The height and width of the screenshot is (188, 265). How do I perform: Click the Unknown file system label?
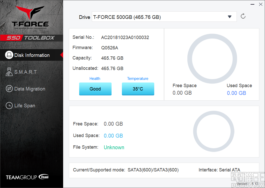click(x=114, y=147)
